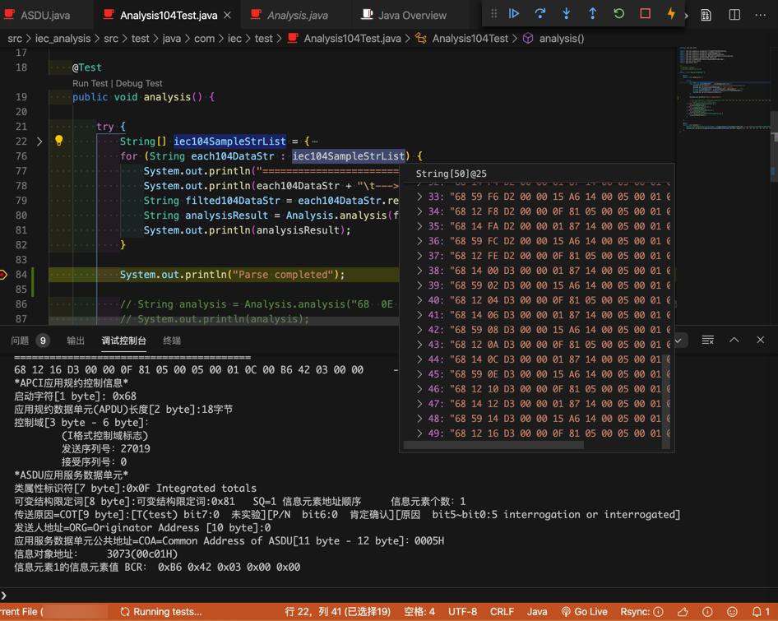Click the UTF-8 encoding selector
Screen dimensions: 778x621
click(x=462, y=612)
